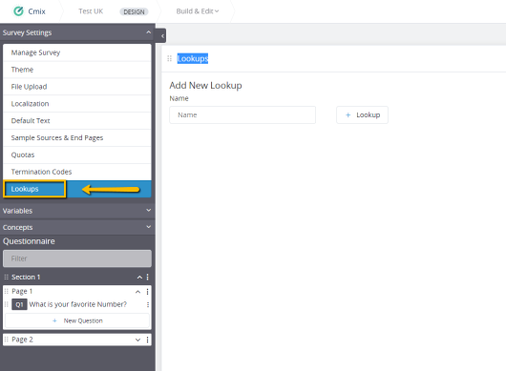Screen dimensions: 506x371
Task: Click drag handle beside Lookups heading
Action: click(x=169, y=59)
